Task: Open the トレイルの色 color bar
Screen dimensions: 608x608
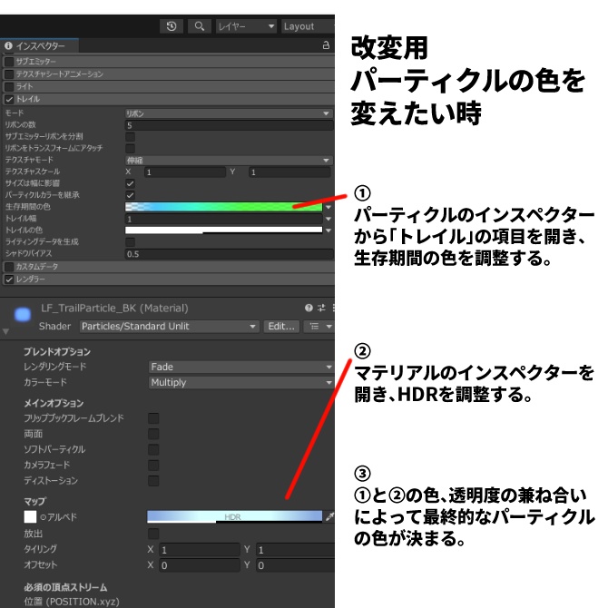Action: (224, 230)
